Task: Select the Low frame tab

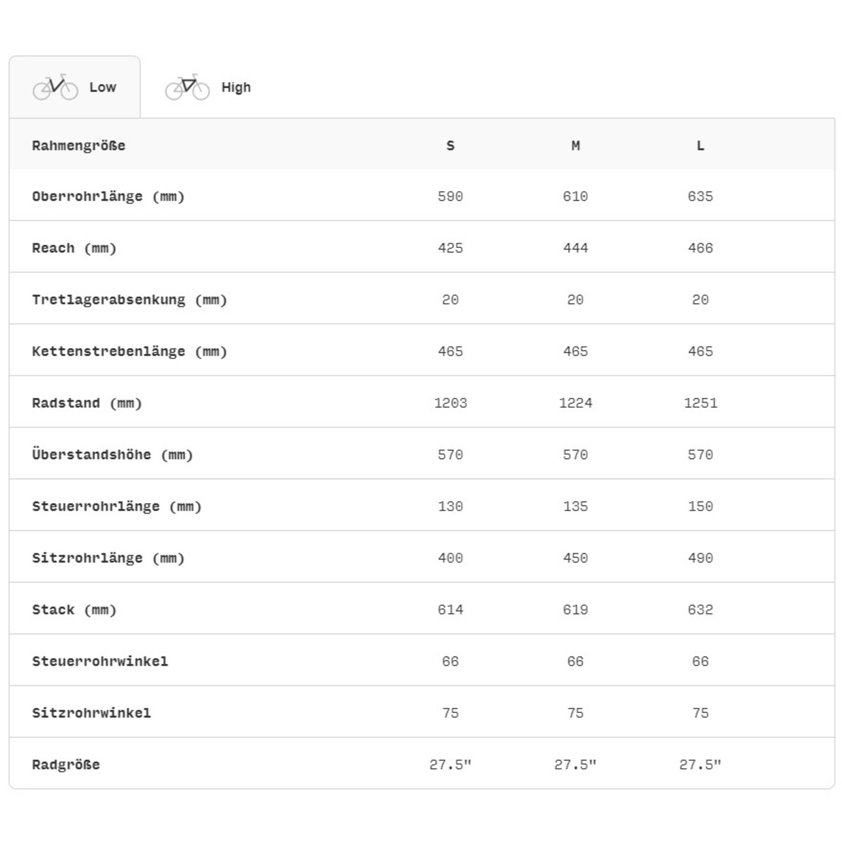Action: click(102, 87)
